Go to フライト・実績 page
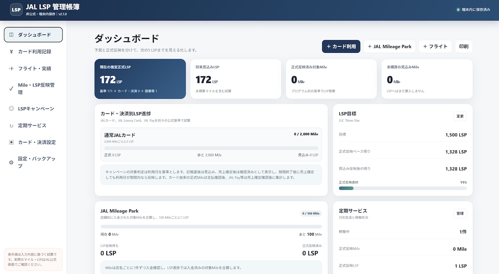The image size is (499, 274). coord(33,68)
